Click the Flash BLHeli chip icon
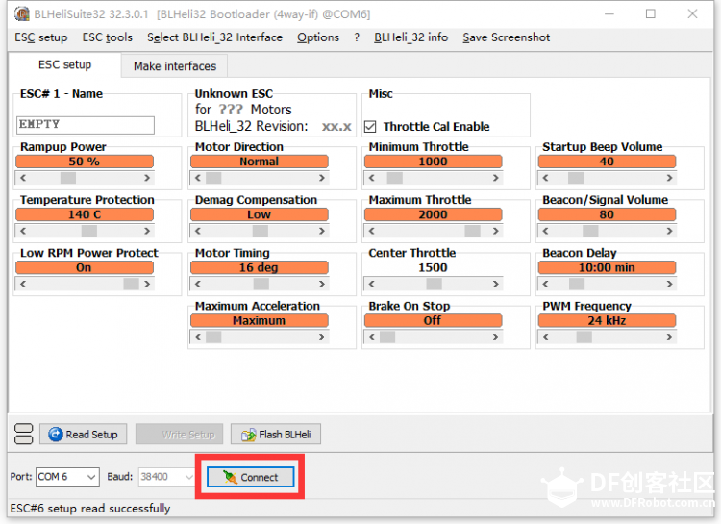 pyautogui.click(x=249, y=434)
